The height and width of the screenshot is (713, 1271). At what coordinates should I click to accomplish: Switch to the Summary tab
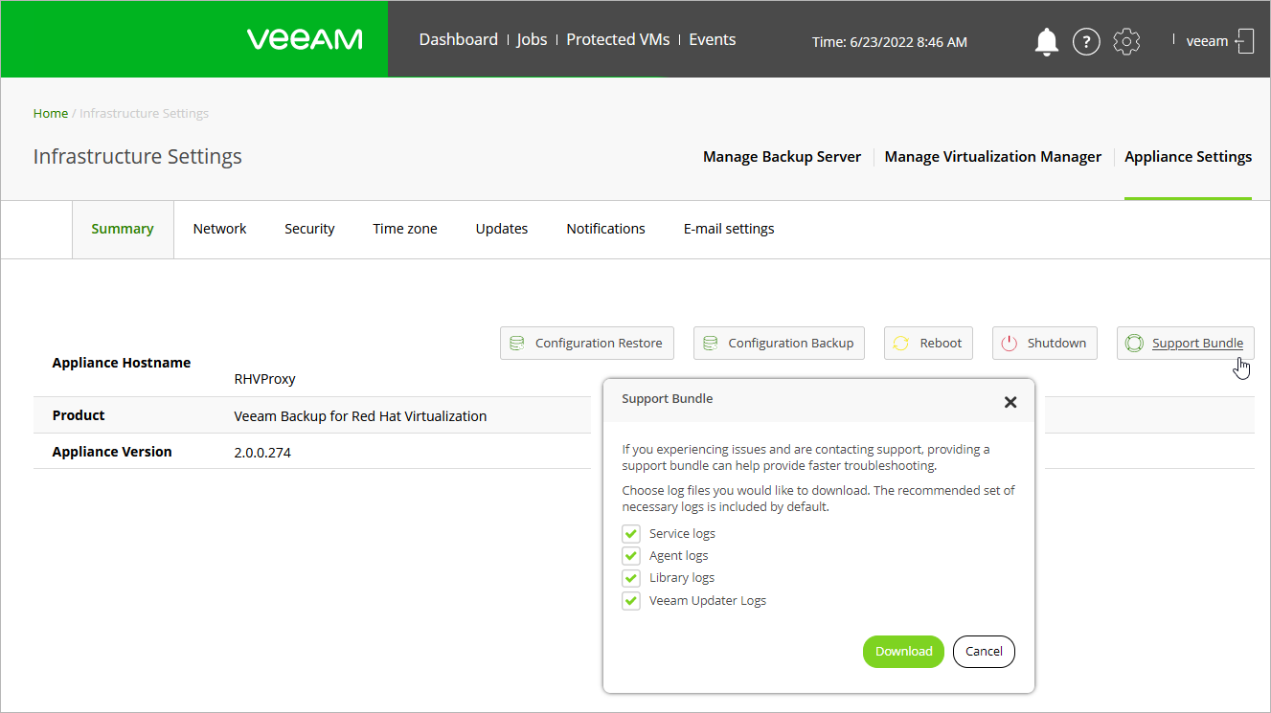pos(123,229)
